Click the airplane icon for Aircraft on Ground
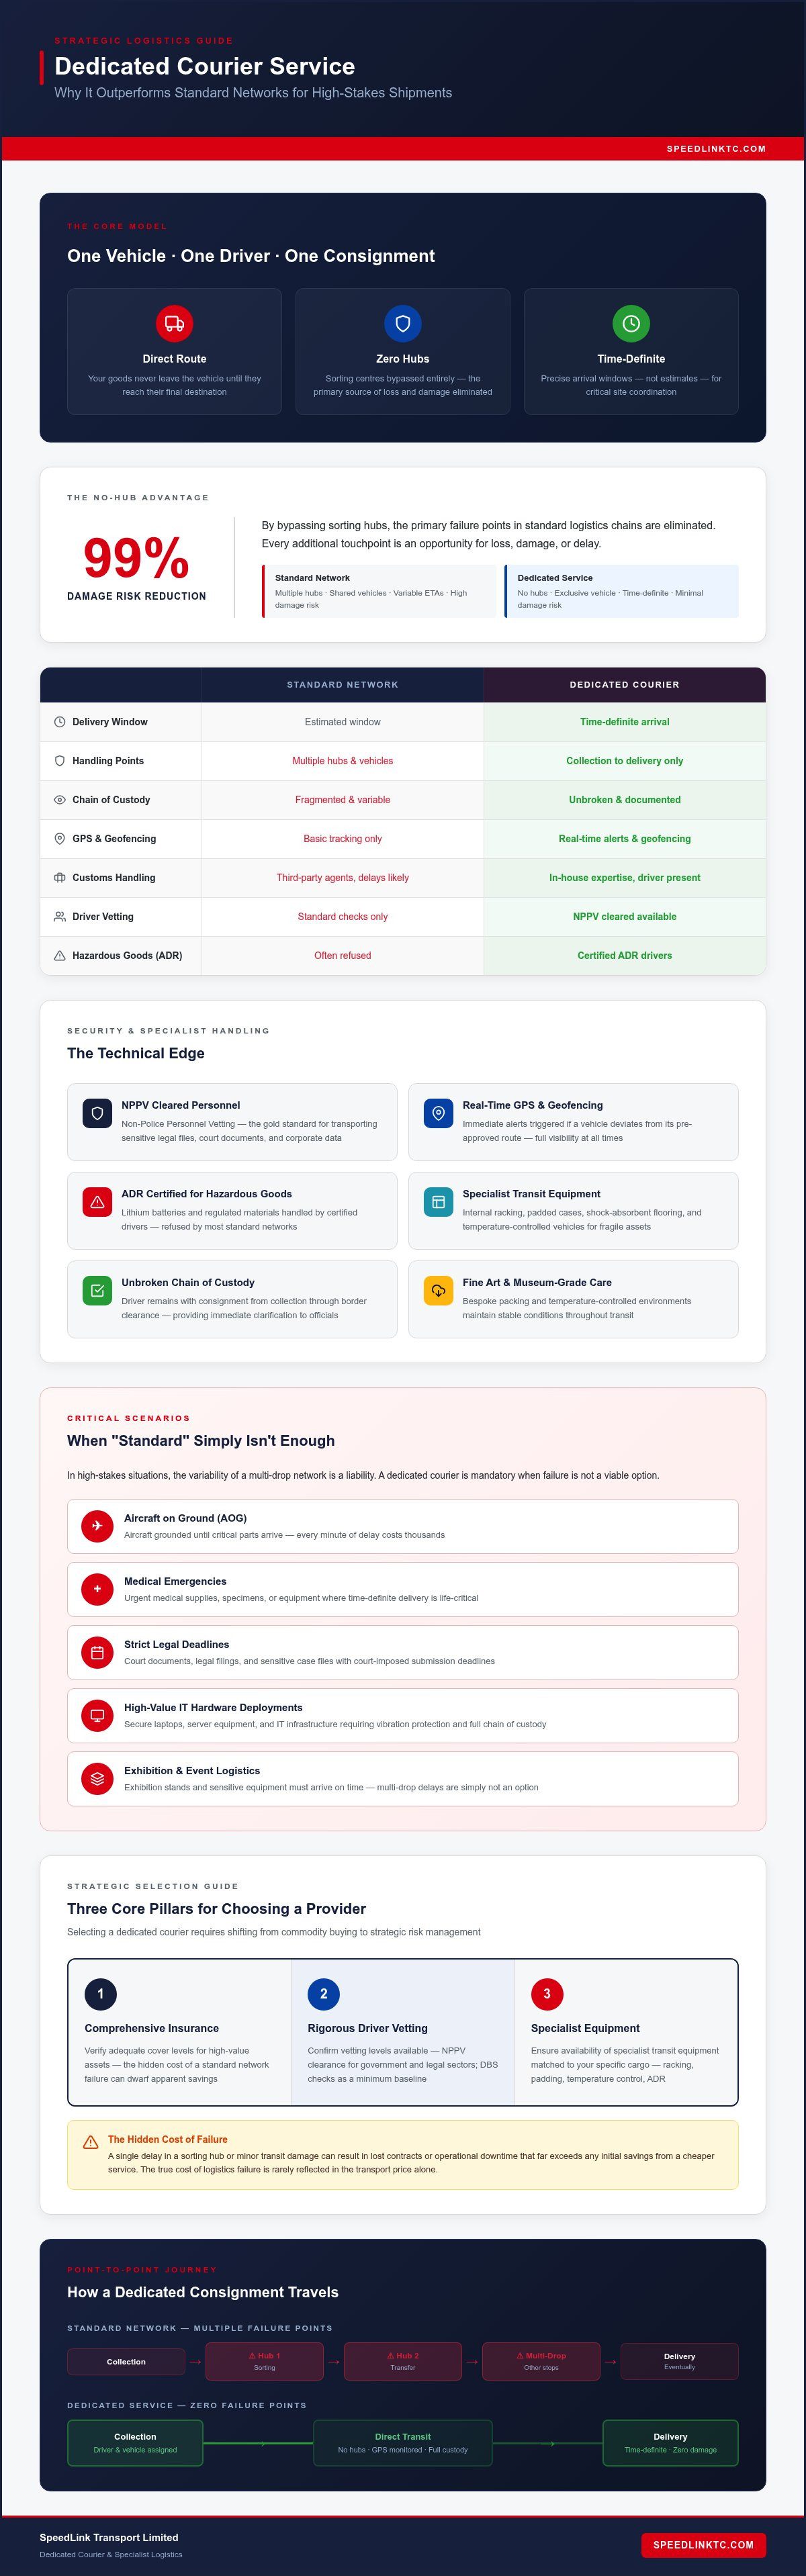 pyautogui.click(x=97, y=1526)
